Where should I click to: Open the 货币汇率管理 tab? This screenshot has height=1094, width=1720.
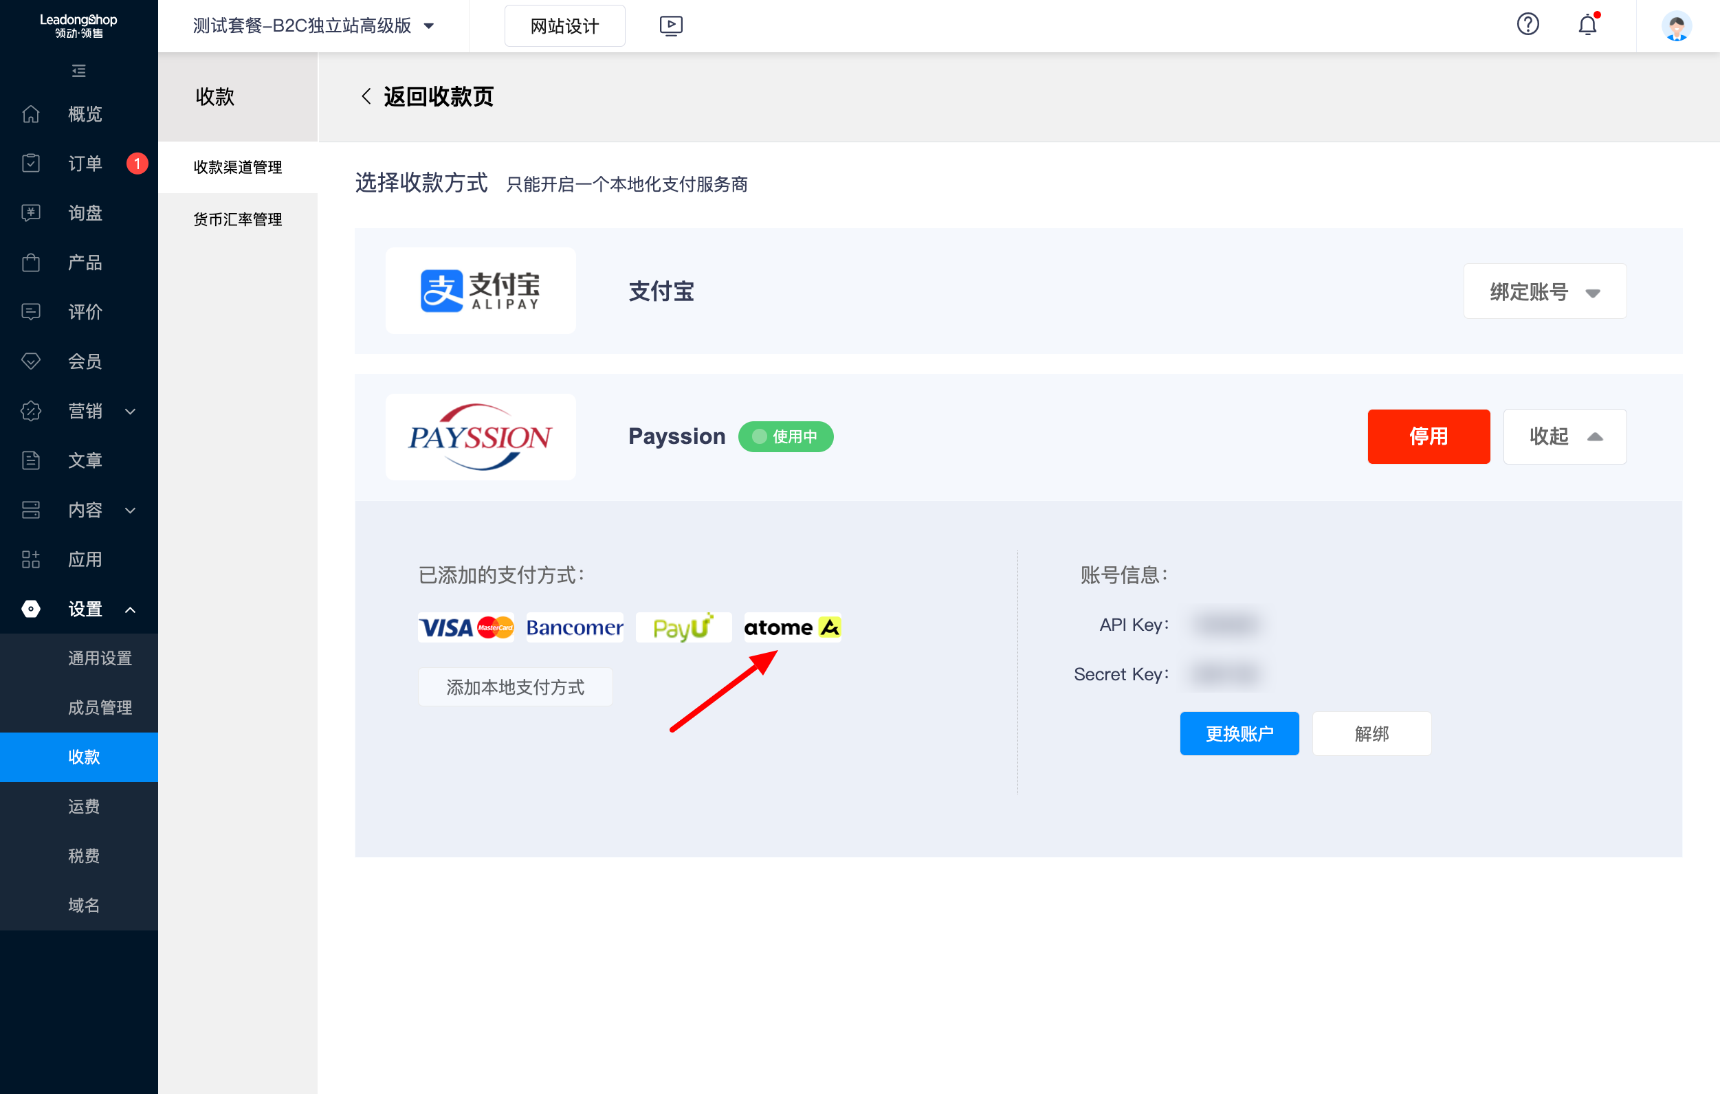[238, 219]
